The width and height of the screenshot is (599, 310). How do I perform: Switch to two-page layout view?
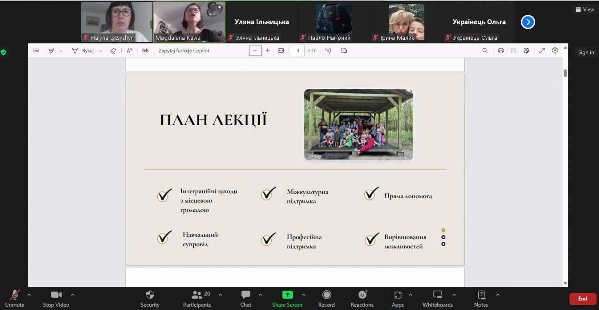coord(343,50)
